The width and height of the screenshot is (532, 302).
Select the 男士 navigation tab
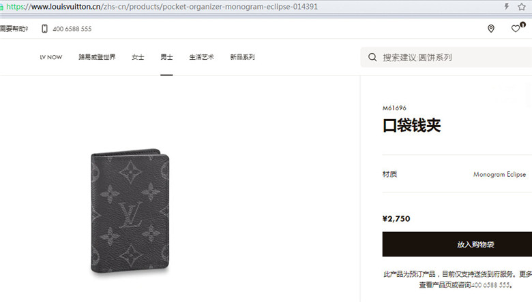[x=166, y=57]
